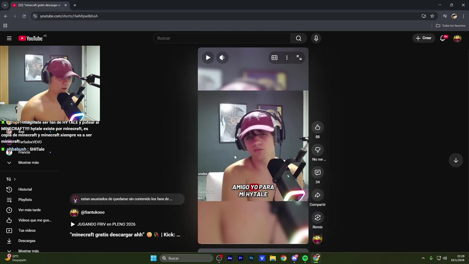Start voice search with the microphone
The image size is (469, 264).
(x=316, y=38)
